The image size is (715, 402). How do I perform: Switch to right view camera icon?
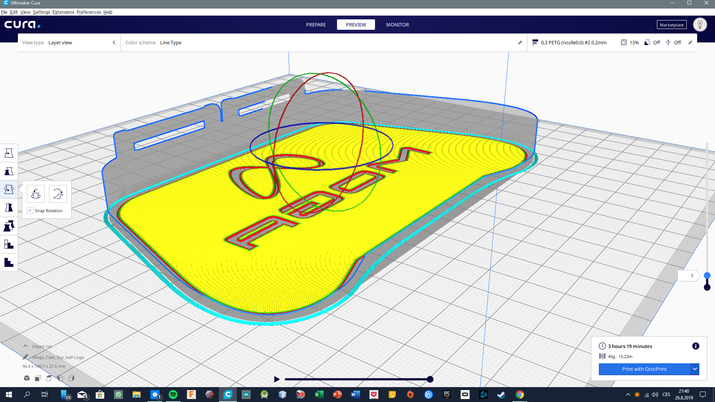coord(71,378)
